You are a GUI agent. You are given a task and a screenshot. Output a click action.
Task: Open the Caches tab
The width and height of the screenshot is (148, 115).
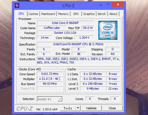(33, 14)
